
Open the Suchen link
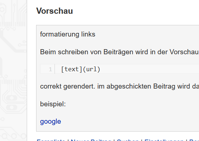click(x=128, y=140)
